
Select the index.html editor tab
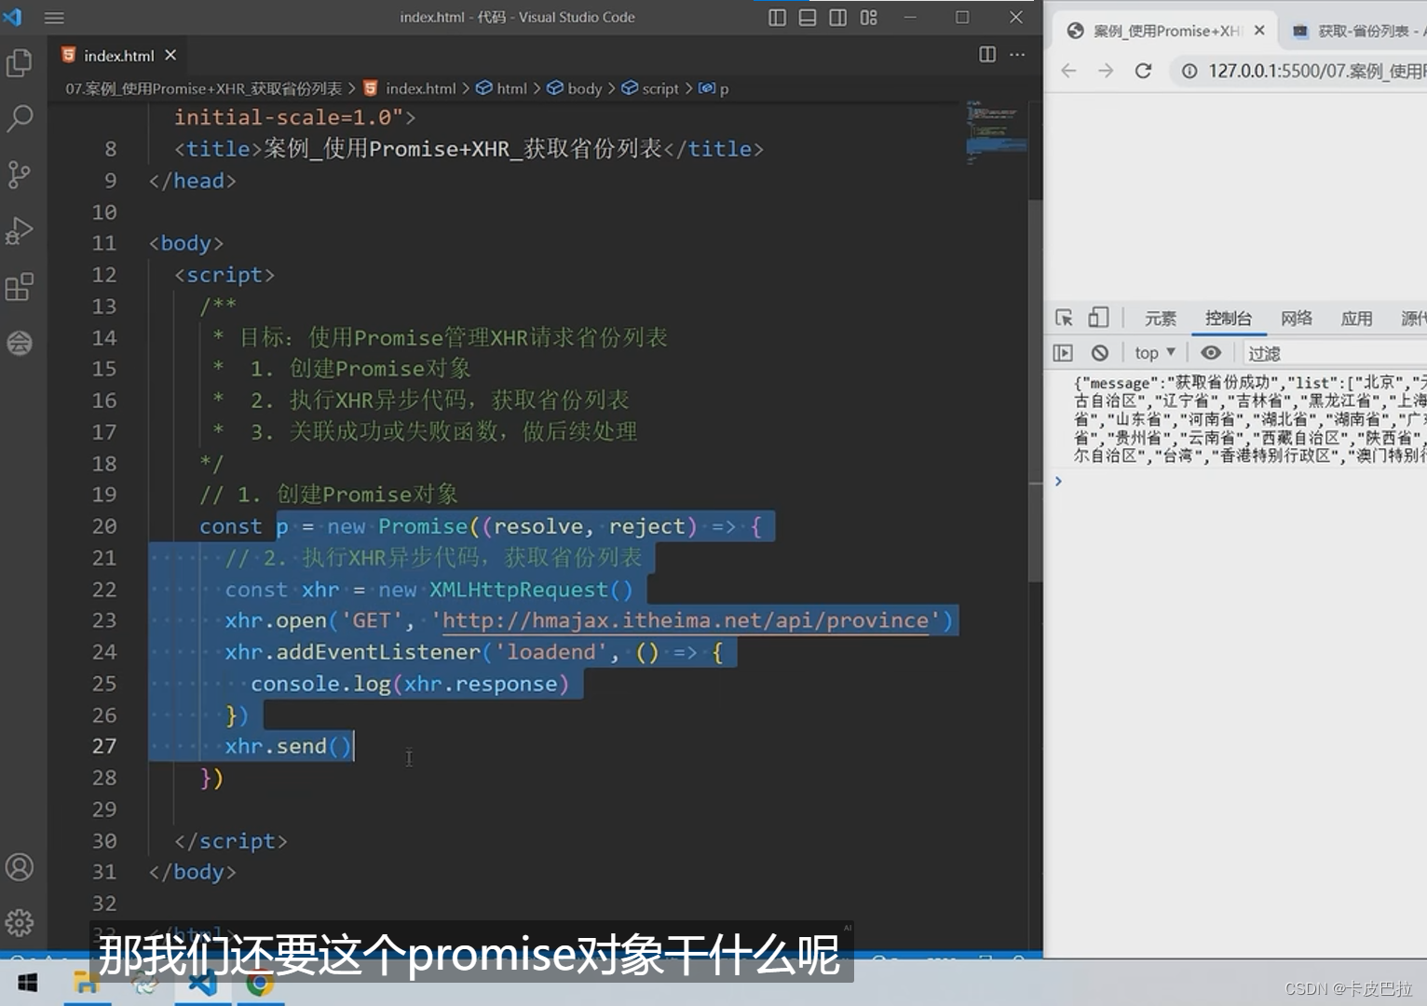pyautogui.click(x=117, y=55)
